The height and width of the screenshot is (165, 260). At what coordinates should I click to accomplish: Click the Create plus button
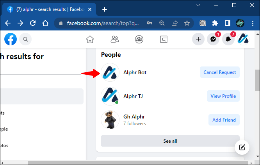(198, 39)
